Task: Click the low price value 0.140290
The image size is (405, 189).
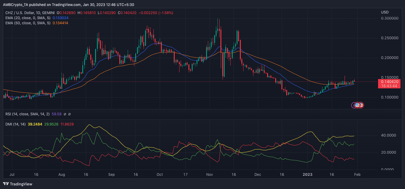Action: pos(108,13)
